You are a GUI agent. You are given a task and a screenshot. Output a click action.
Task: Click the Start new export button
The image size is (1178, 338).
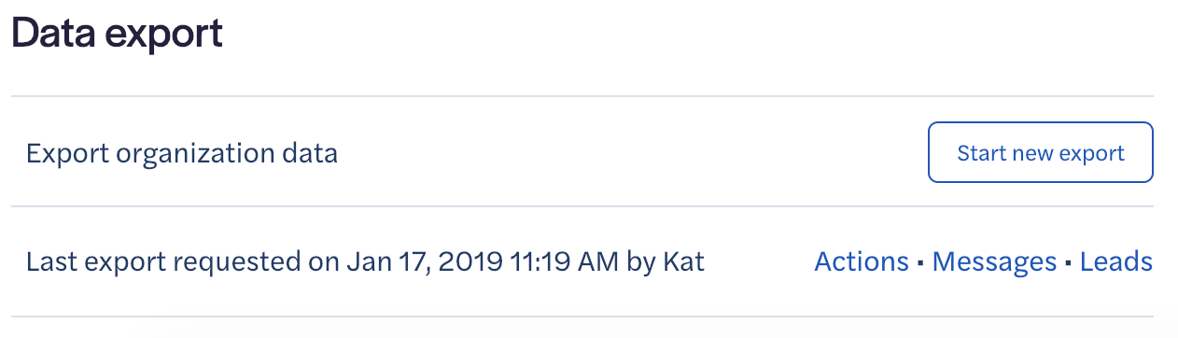coord(1041,152)
